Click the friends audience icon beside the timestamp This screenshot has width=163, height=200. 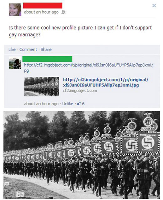click(x=63, y=12)
